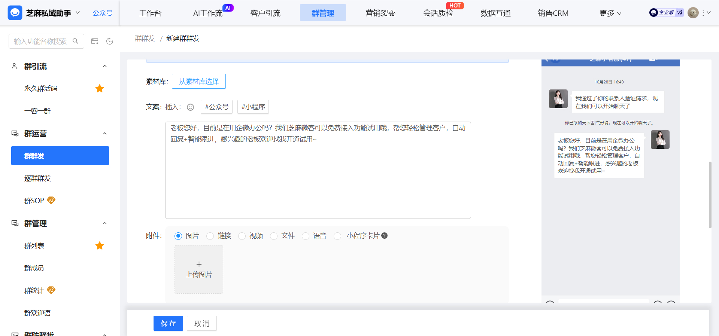Click 从素材库选择 button
This screenshot has width=719, height=336.
click(x=199, y=81)
